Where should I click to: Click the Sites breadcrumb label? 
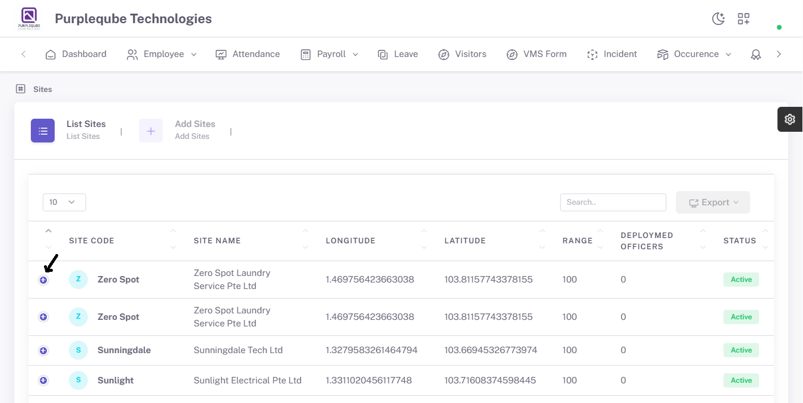[x=43, y=90]
